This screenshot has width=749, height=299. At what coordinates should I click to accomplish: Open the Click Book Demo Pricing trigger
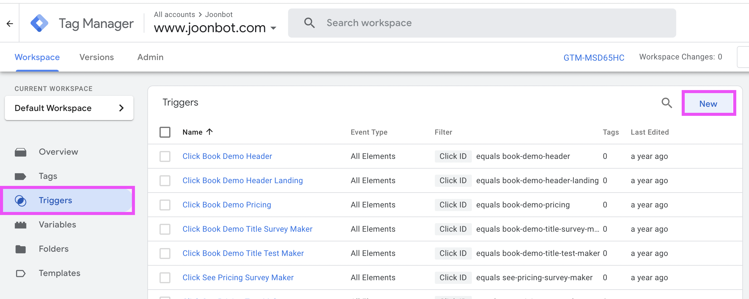(227, 205)
